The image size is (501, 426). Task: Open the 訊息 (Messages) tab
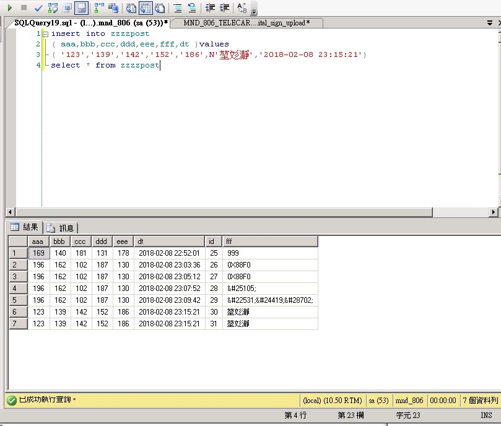click(x=61, y=228)
